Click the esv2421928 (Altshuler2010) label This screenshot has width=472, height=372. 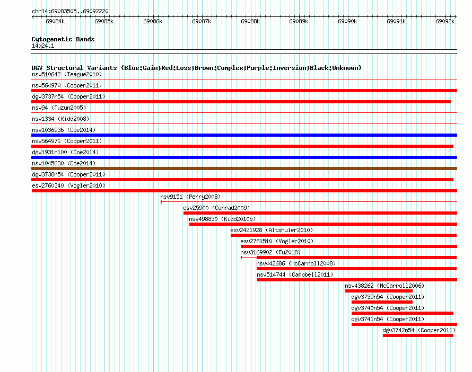coord(272,230)
